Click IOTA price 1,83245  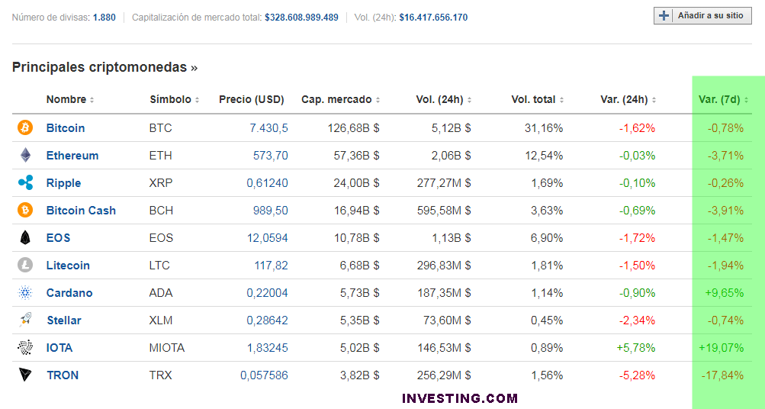268,347
